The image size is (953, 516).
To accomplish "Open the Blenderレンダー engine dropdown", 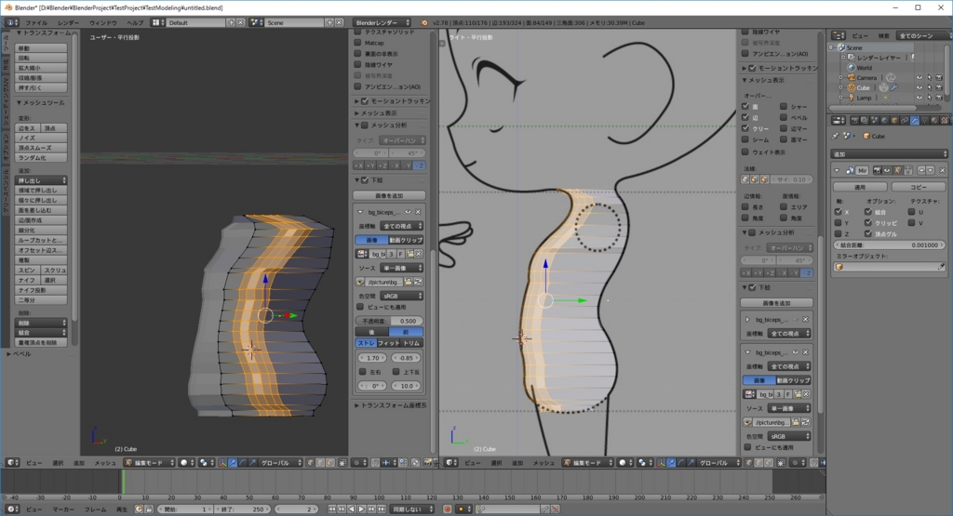I will pyautogui.click(x=382, y=22).
